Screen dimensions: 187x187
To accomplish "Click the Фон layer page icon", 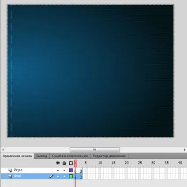I will point(10,176).
